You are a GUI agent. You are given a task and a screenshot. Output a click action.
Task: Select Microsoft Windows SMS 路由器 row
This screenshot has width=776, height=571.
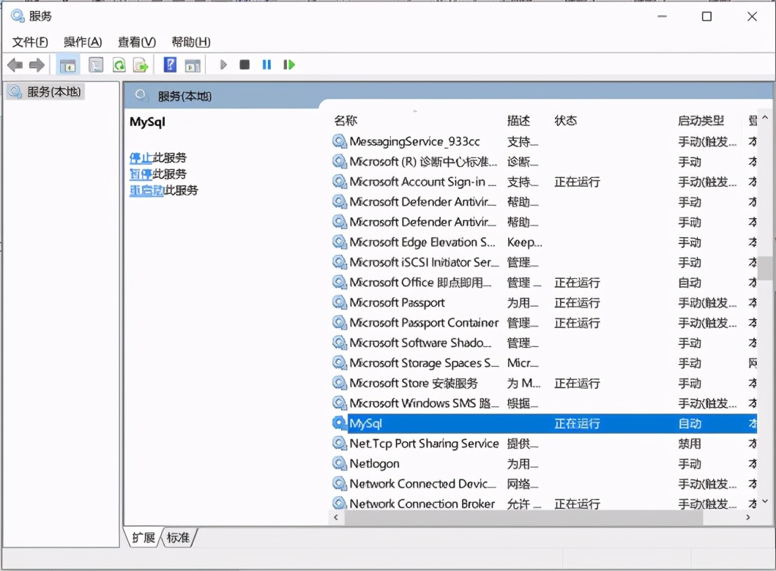[544, 403]
